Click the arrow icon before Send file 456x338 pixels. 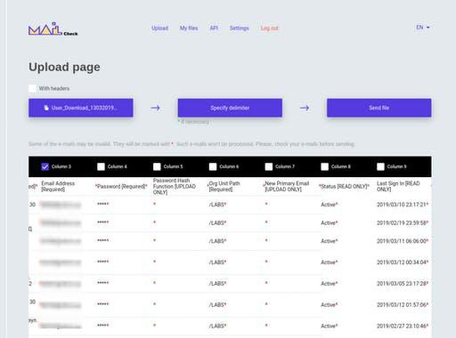tap(305, 108)
